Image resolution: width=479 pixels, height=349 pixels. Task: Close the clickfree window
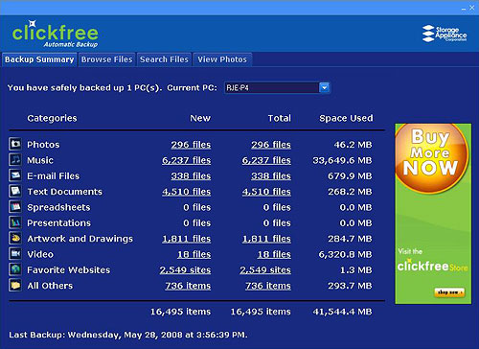tap(471, 8)
